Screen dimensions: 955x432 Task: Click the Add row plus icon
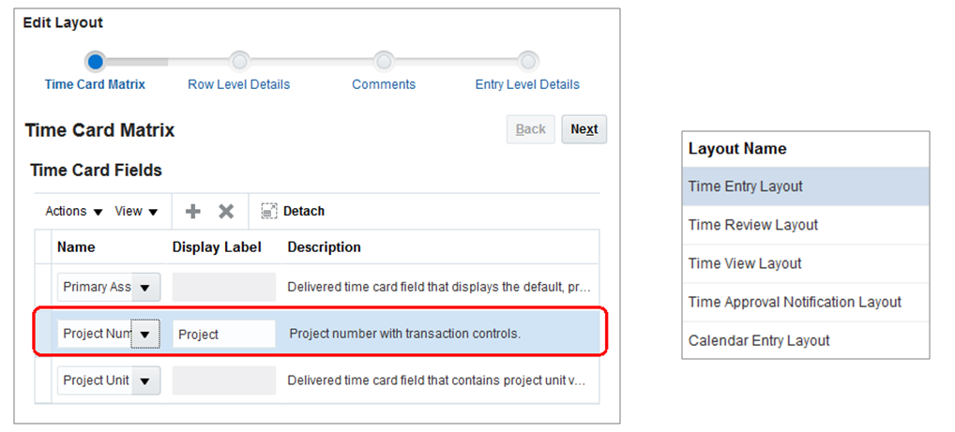click(x=193, y=212)
